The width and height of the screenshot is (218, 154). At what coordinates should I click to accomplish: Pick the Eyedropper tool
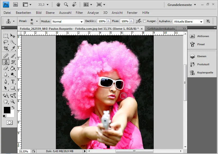(13, 49)
